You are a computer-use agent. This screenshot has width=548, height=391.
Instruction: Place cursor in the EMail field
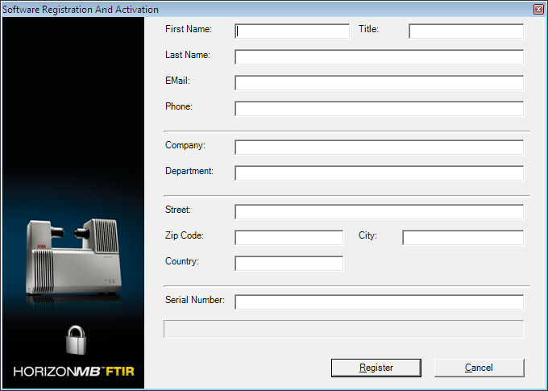(x=379, y=83)
